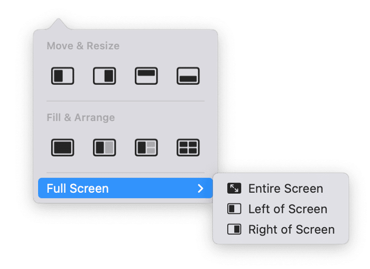370x269 pixels.
Task: Click the divider line above Fill & Arrange
Action: (x=125, y=101)
